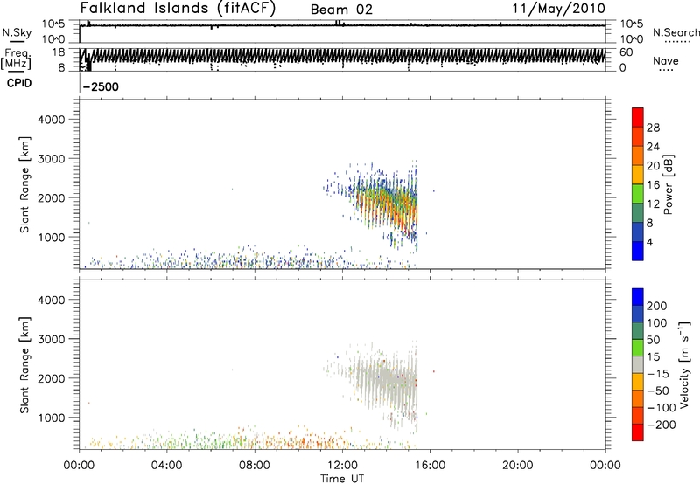Screen dimensions: 700x484
Task: Click the red top segment of Power color bar
Action: tap(638, 117)
